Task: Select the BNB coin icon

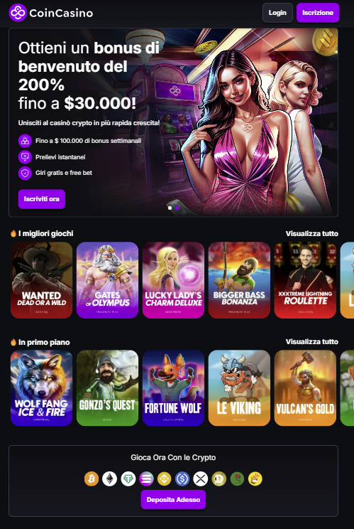Action: click(x=164, y=479)
